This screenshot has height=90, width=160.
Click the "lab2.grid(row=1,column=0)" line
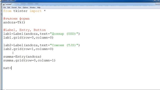(x=28, y=49)
